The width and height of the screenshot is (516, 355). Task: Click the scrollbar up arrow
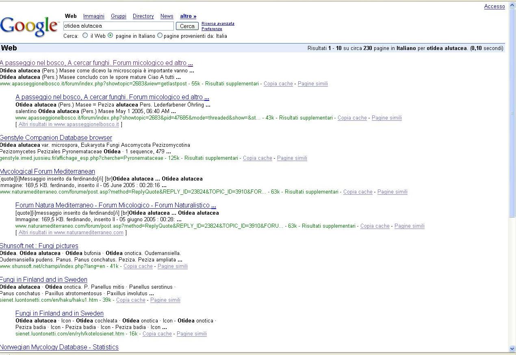tap(512, 5)
